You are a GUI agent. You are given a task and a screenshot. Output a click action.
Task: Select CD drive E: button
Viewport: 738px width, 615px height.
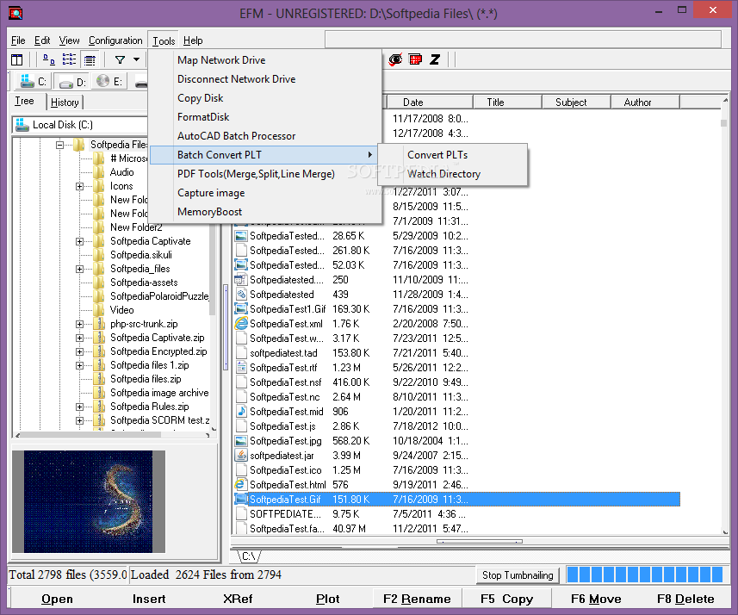point(109,82)
